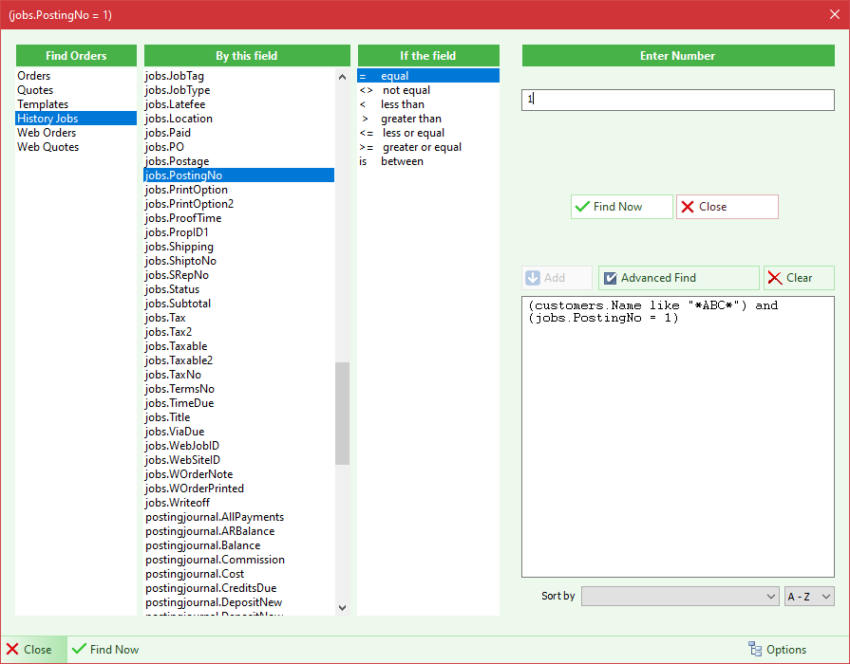850x664 pixels.
Task: Click the field list scrollbar thumb
Action: [x=342, y=414]
